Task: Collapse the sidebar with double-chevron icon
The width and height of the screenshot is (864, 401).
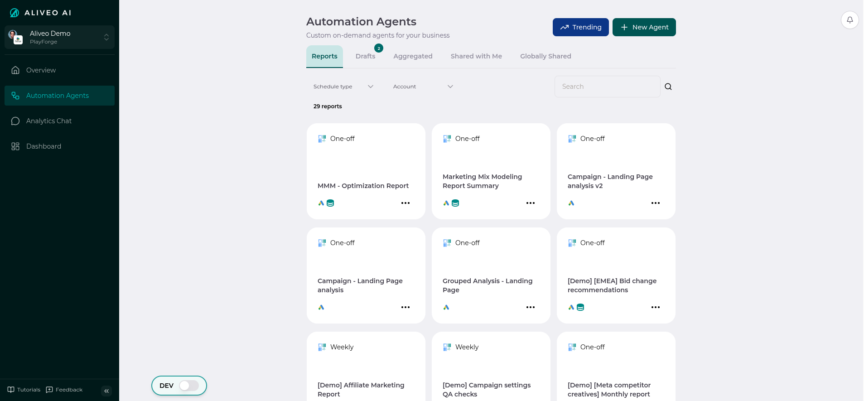Action: [106, 391]
